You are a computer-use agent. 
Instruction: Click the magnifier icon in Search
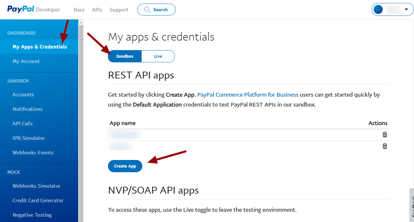148,10
